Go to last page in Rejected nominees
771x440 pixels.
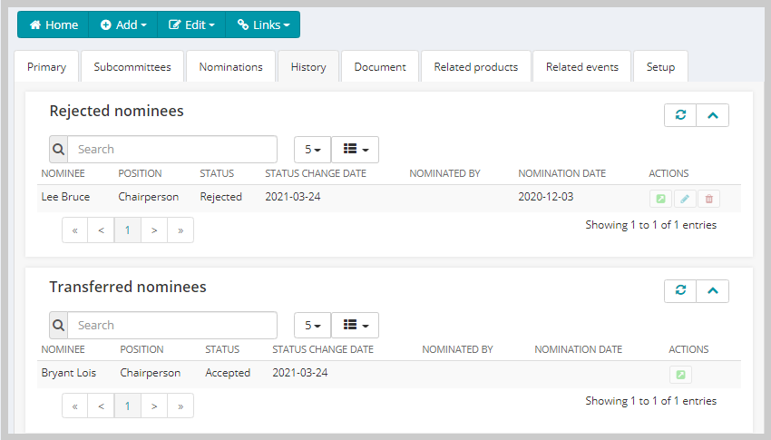pos(181,230)
